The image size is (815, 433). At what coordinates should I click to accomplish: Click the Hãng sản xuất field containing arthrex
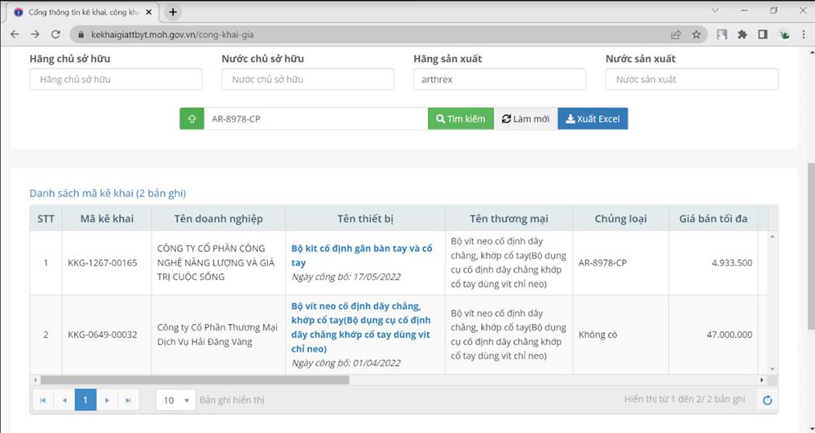click(500, 80)
